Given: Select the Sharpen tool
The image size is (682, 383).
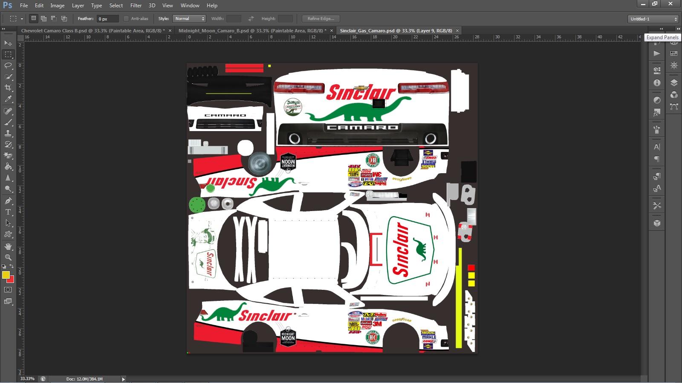Looking at the screenshot, I should click(8, 177).
